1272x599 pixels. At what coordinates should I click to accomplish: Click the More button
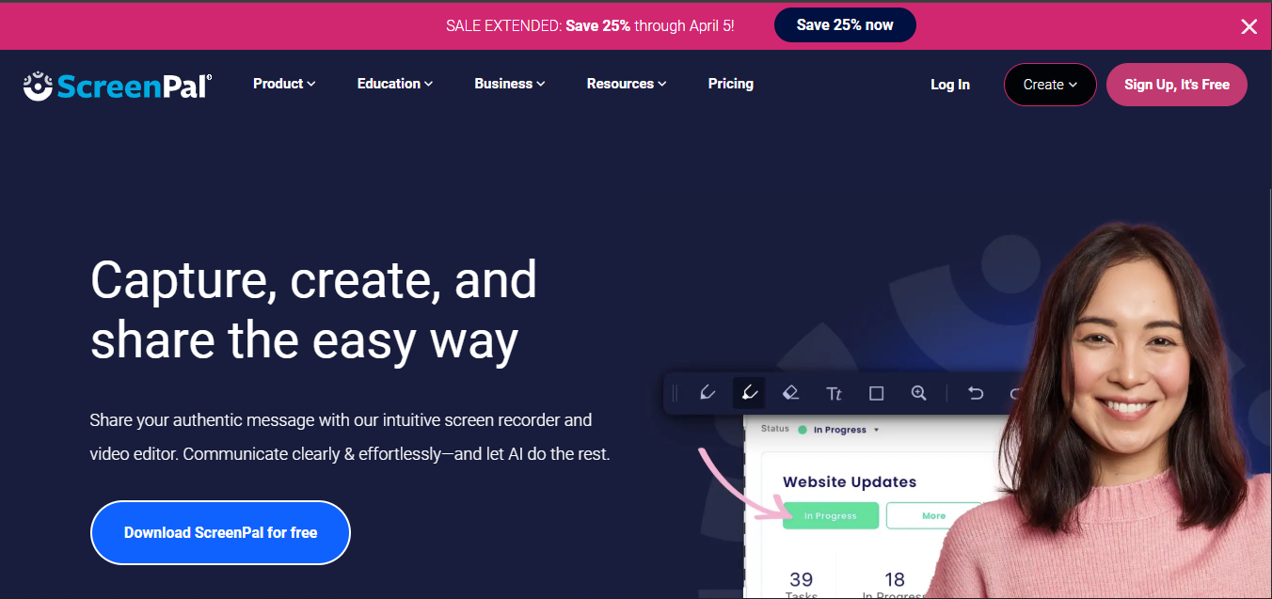[x=933, y=515]
